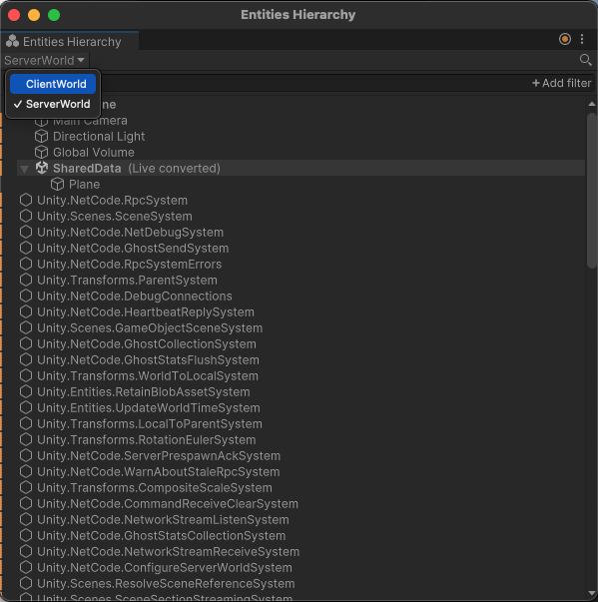Open the ServerWorld dropdown selector
The width and height of the screenshot is (598, 602).
[44, 60]
